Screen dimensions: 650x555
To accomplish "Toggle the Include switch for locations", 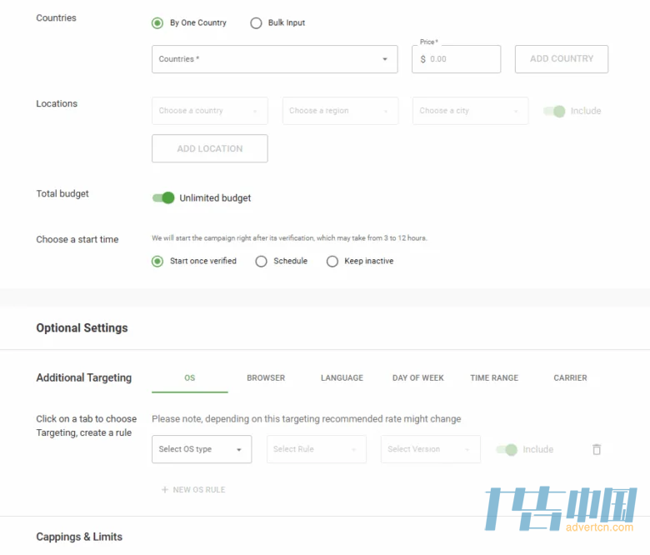I will click(554, 111).
